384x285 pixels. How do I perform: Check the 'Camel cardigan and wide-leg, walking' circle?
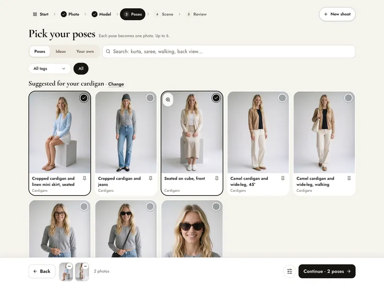tap(348, 98)
